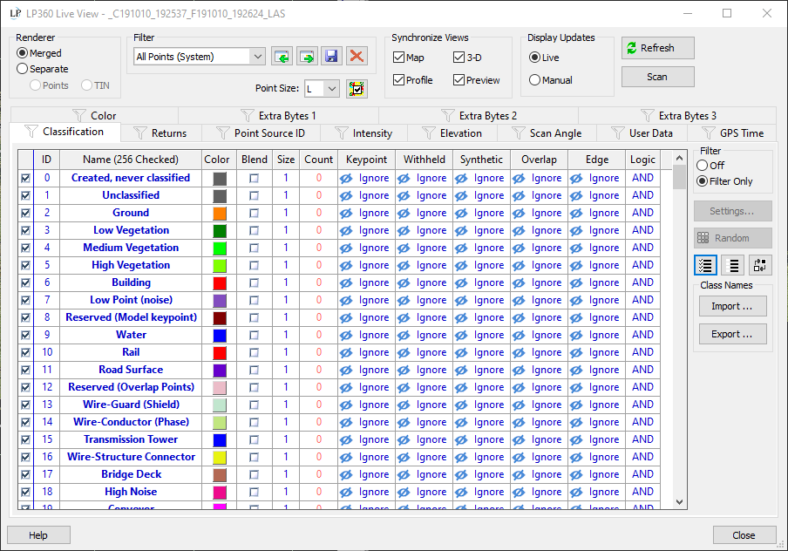Image resolution: width=788 pixels, height=551 pixels.
Task: Click the Edge ignore eye icon for Low Point (noise)
Action: pos(576,301)
